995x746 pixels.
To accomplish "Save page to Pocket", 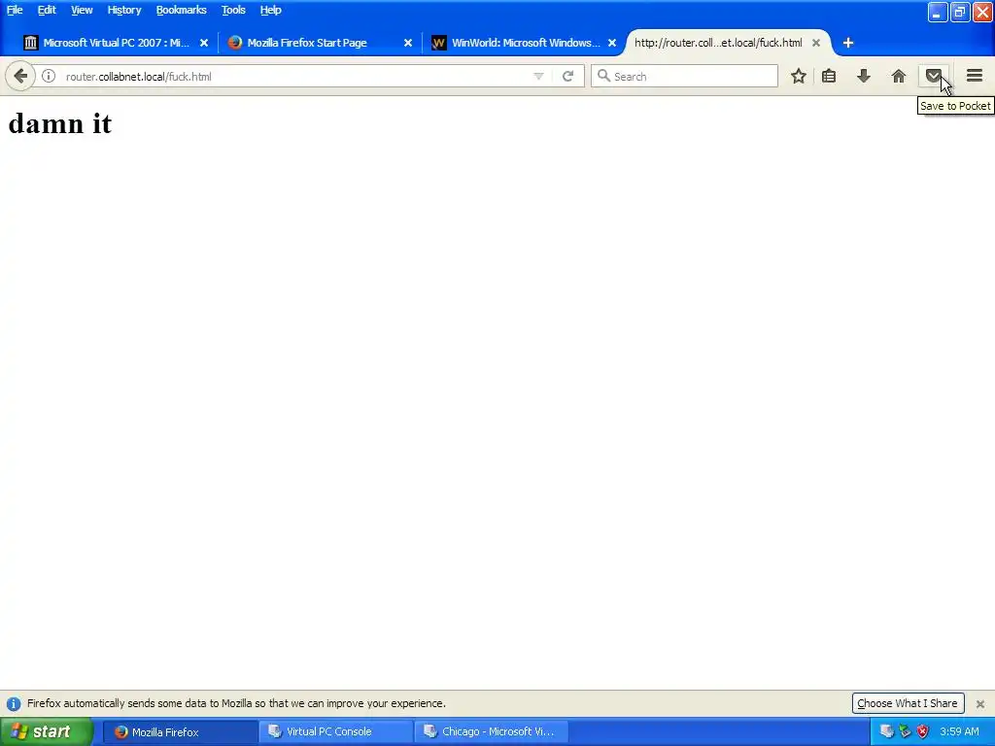I will tap(934, 76).
